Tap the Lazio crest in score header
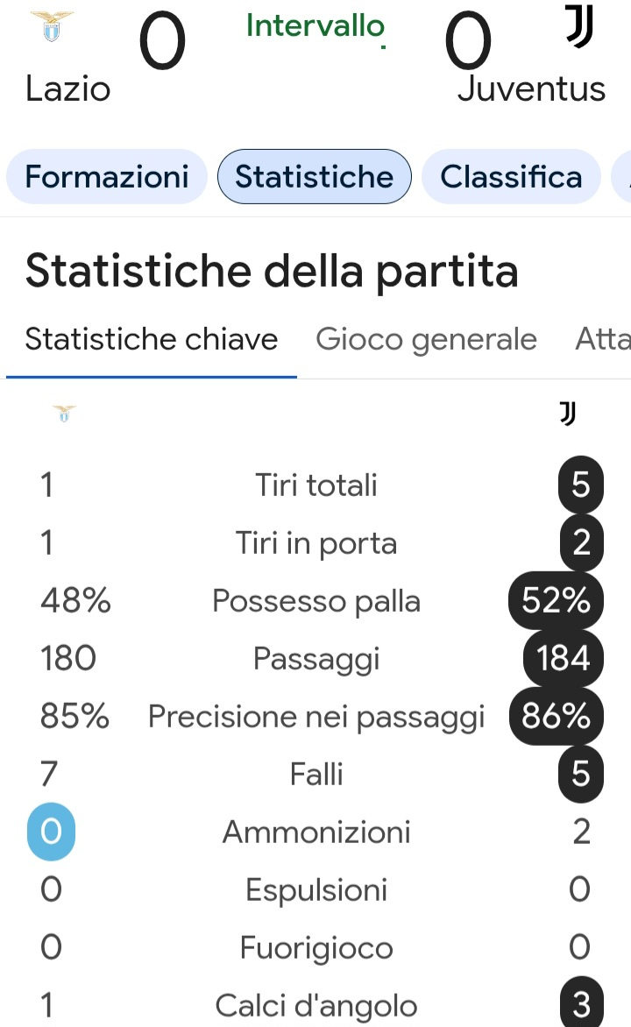 click(x=52, y=26)
